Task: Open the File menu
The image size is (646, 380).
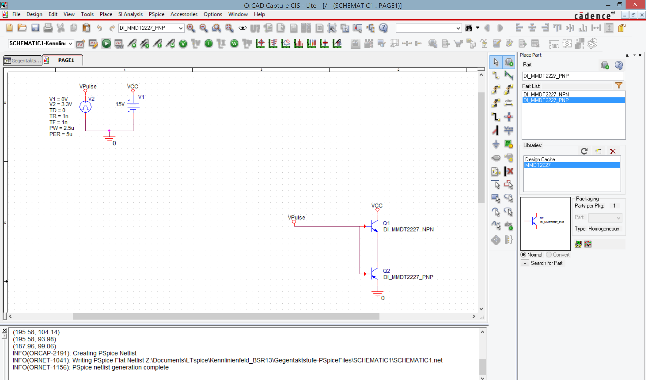Action: pyautogui.click(x=16, y=14)
